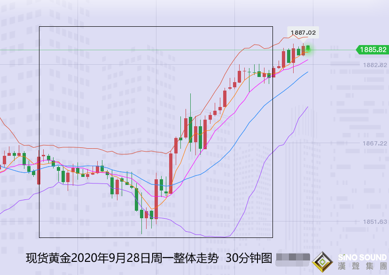Click the blurred gray watermark beside the caption
This screenshot has height=275, width=389.
point(293,258)
